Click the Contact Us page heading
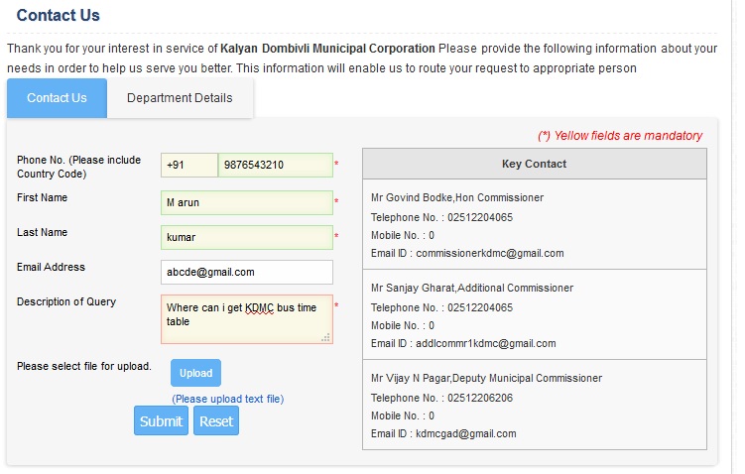The image size is (745, 474). pyautogui.click(x=58, y=15)
